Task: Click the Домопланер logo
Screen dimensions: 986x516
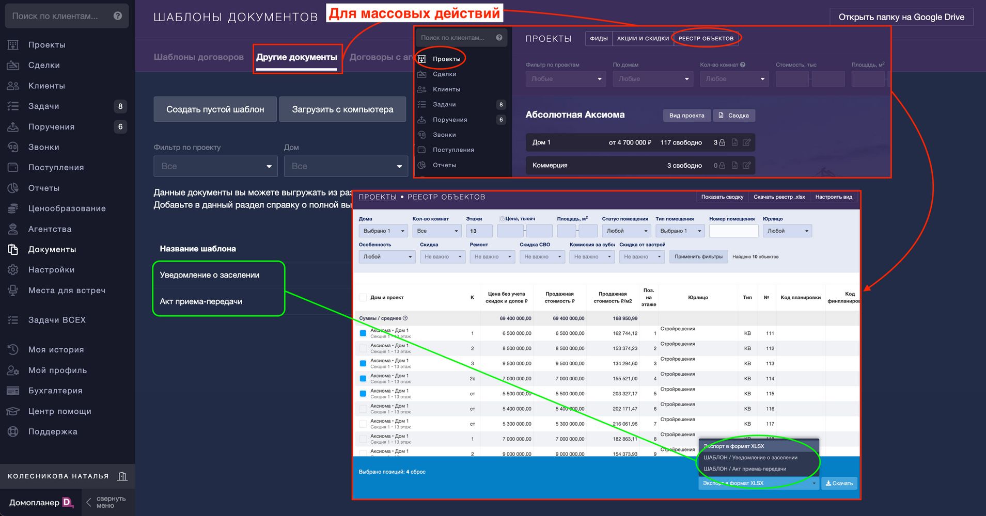Action: (x=41, y=502)
